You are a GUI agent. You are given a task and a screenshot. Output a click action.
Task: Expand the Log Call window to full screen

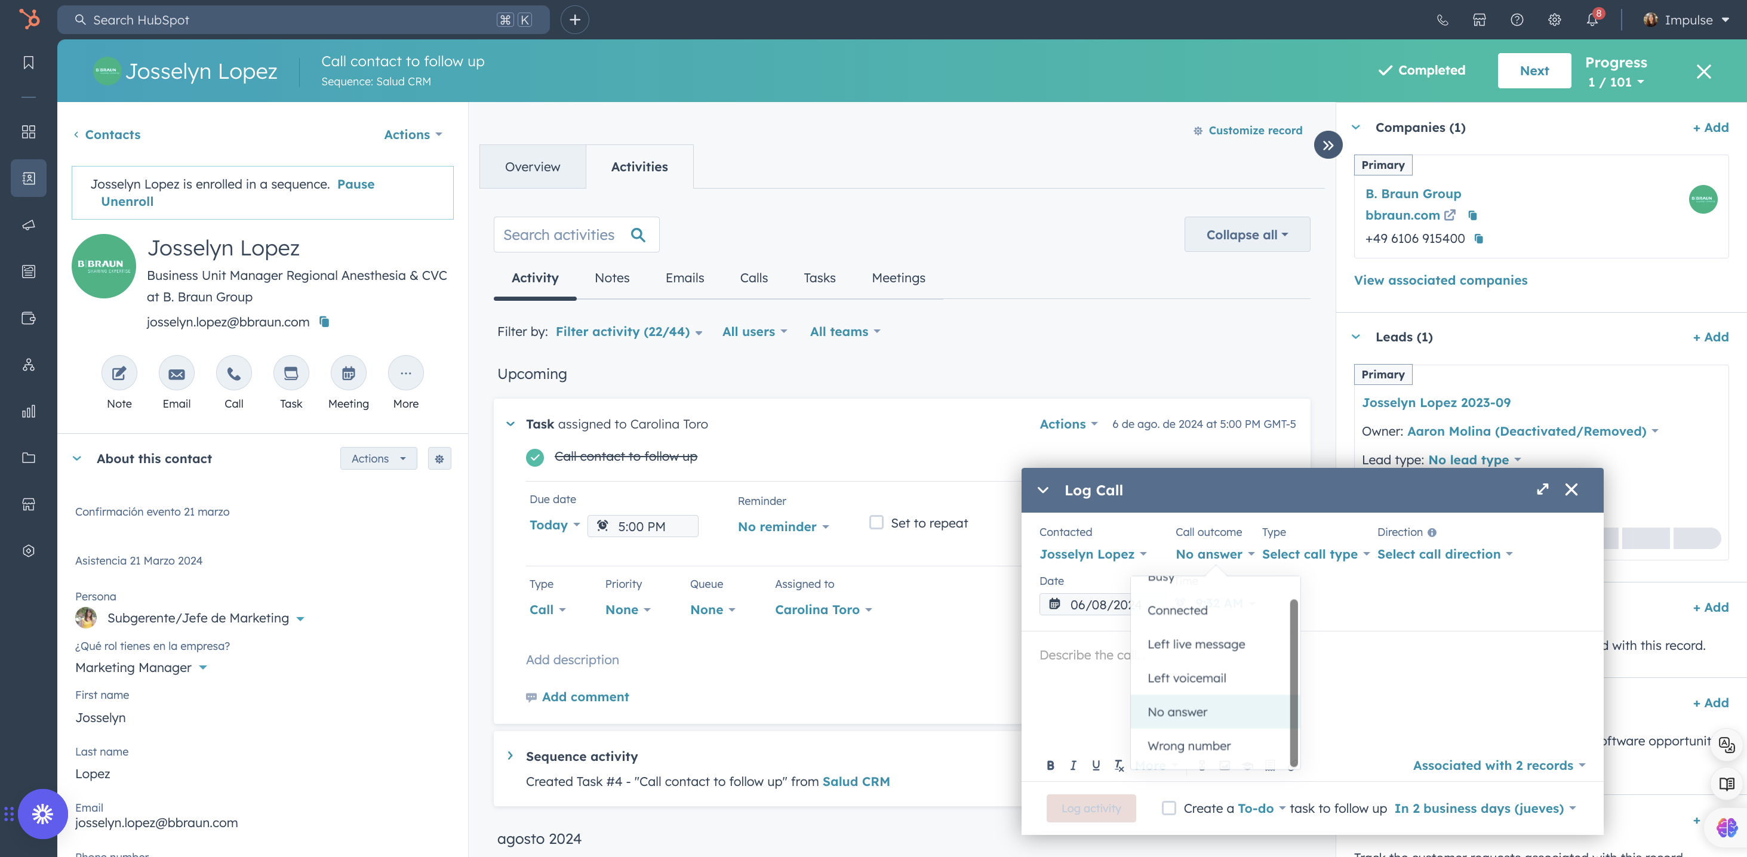click(x=1542, y=489)
